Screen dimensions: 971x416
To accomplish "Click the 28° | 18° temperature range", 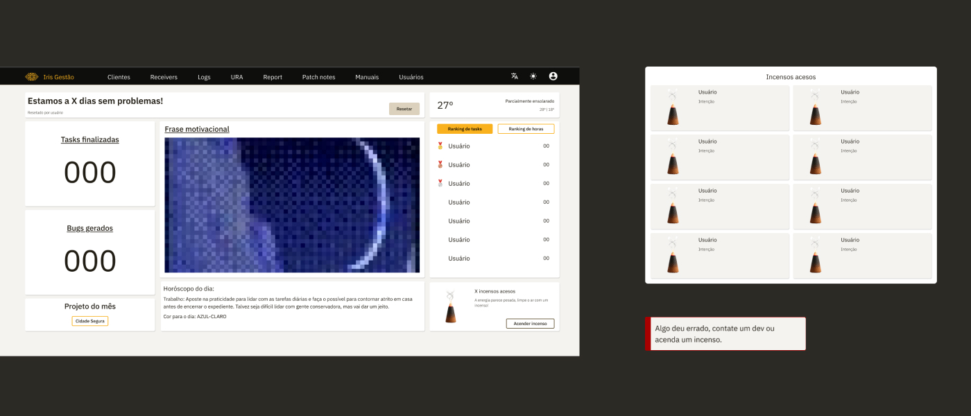I will (x=547, y=110).
